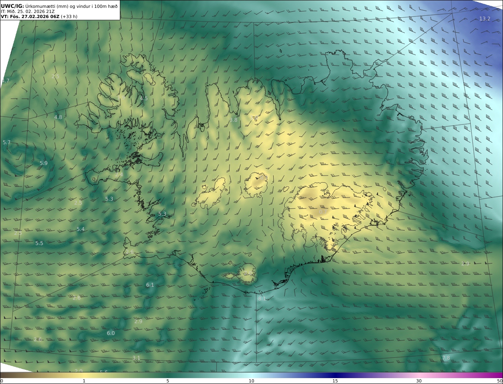
Task: Click the 8.1 precipitation value label
Action: (x=262, y=299)
